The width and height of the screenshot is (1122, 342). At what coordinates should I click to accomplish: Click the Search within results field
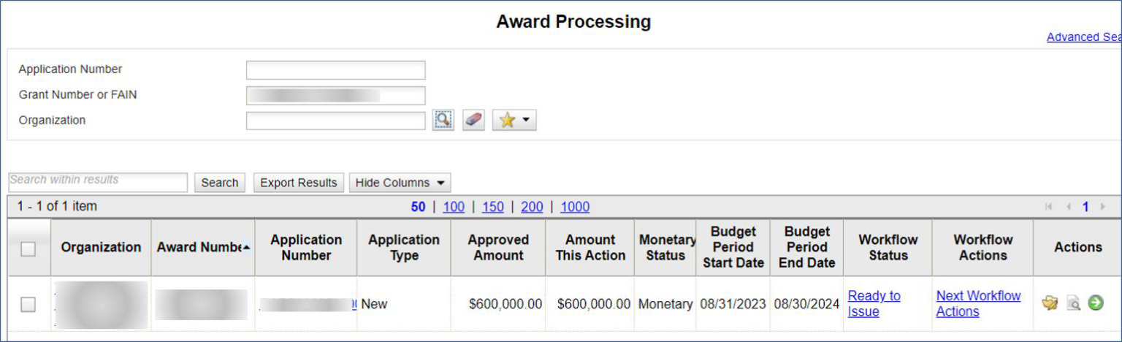point(98,182)
